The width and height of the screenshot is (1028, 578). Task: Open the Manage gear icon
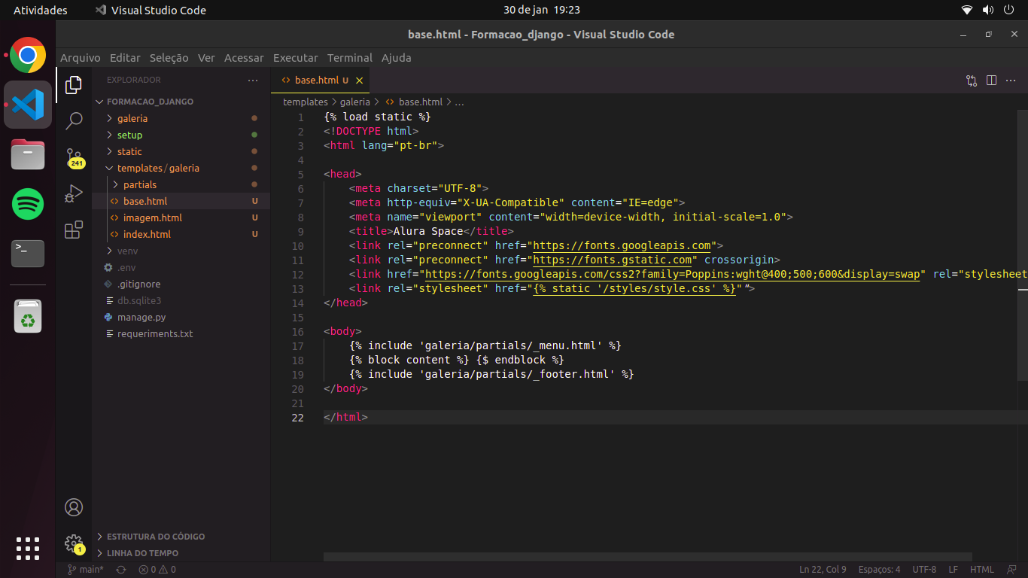(x=74, y=543)
